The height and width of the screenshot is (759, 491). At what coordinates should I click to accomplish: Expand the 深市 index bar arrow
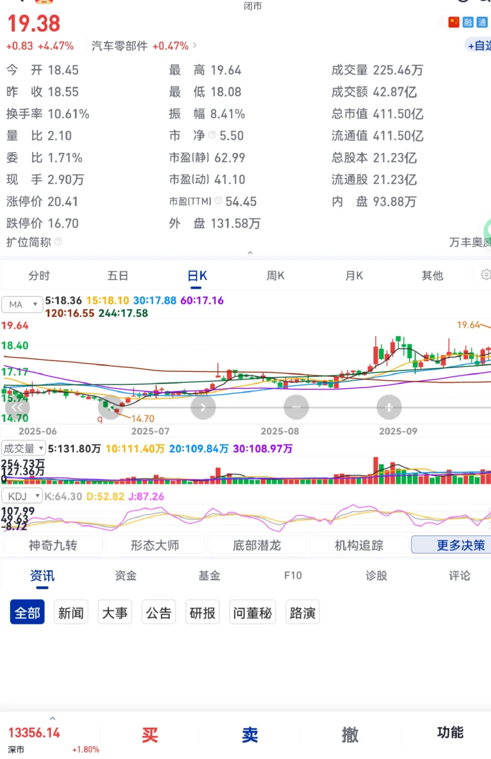[x=52, y=719]
